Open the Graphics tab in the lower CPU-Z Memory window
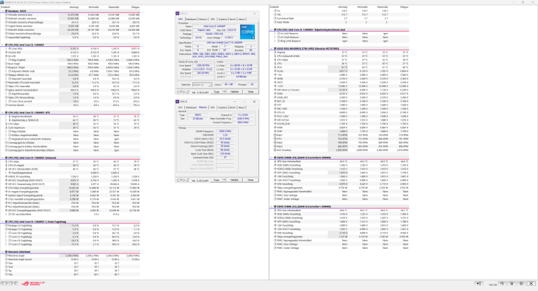538x291 pixels. [x=223, y=107]
